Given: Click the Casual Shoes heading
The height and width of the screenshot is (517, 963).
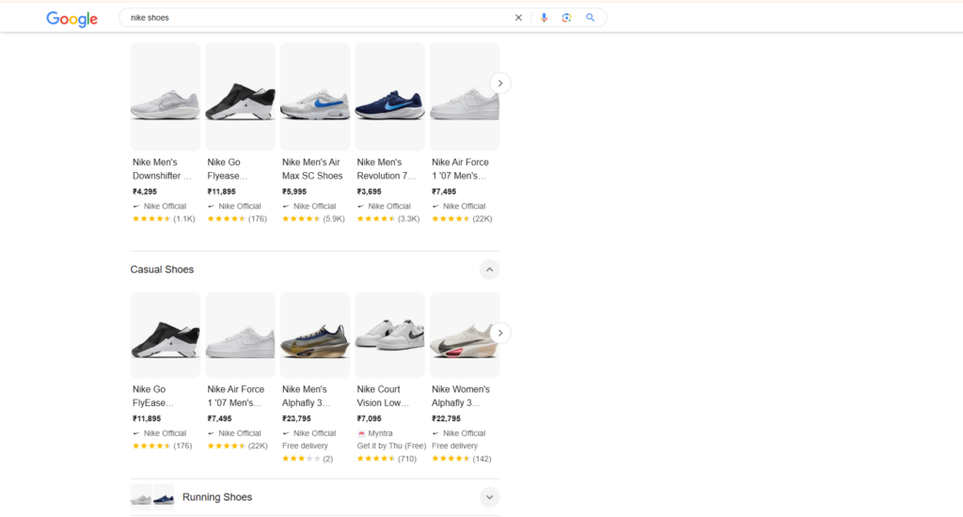Looking at the screenshot, I should tap(162, 270).
